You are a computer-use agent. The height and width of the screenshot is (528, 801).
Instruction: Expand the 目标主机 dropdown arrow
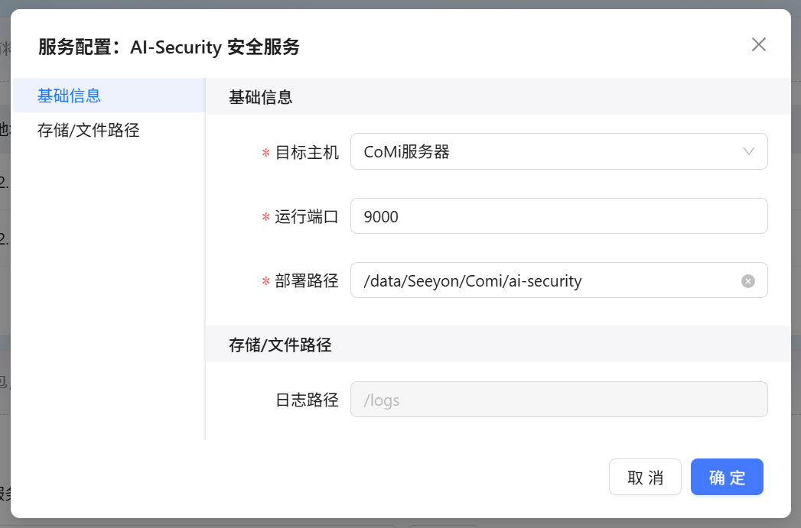coord(749,151)
